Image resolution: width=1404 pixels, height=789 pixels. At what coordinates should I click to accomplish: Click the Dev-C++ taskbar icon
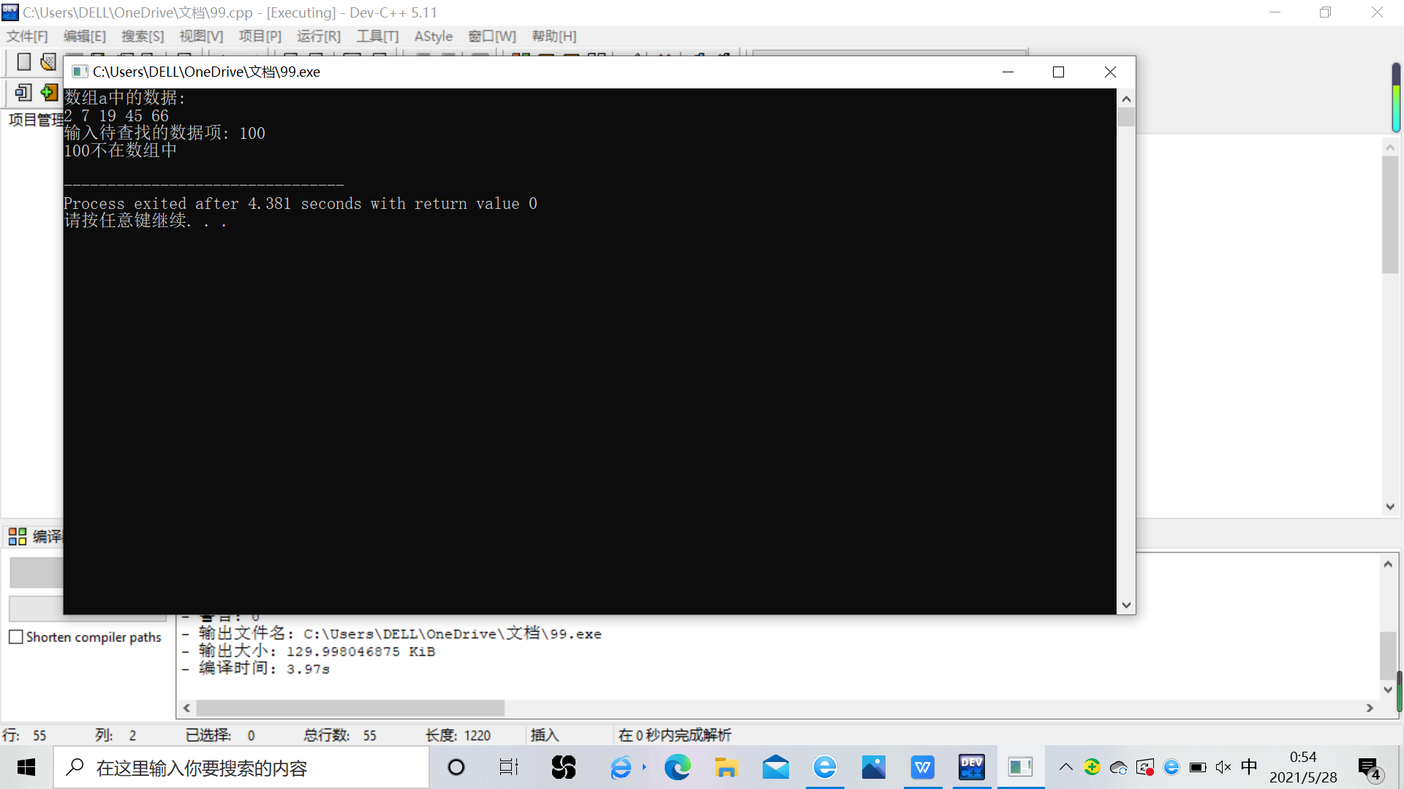click(x=971, y=767)
